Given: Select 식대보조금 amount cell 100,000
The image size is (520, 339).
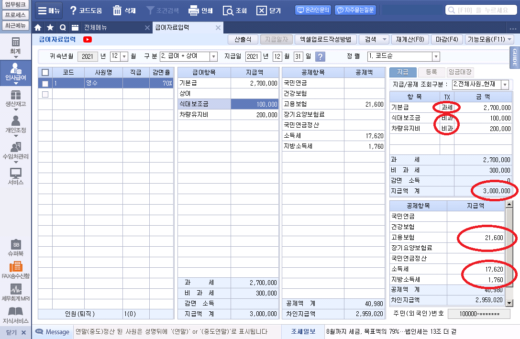Looking at the screenshot, I should [x=254, y=104].
